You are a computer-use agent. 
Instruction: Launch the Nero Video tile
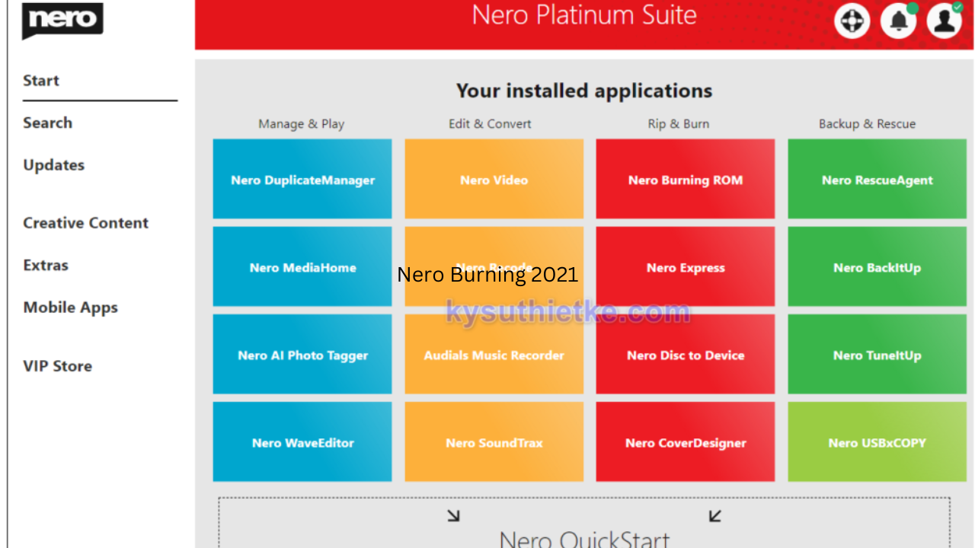pyautogui.click(x=494, y=180)
